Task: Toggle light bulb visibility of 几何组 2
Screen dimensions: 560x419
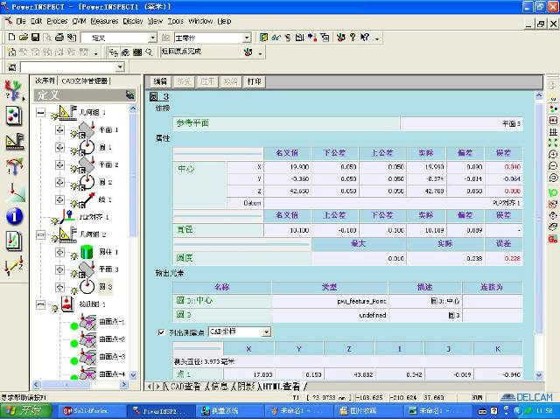Action: (x=54, y=239)
